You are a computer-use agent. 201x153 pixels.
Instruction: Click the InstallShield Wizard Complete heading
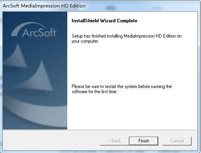coord(104,21)
